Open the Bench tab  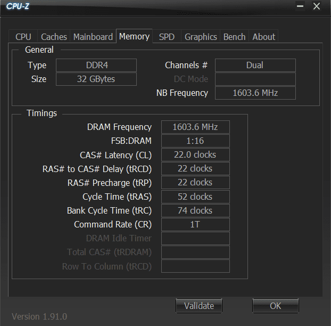tap(234, 37)
